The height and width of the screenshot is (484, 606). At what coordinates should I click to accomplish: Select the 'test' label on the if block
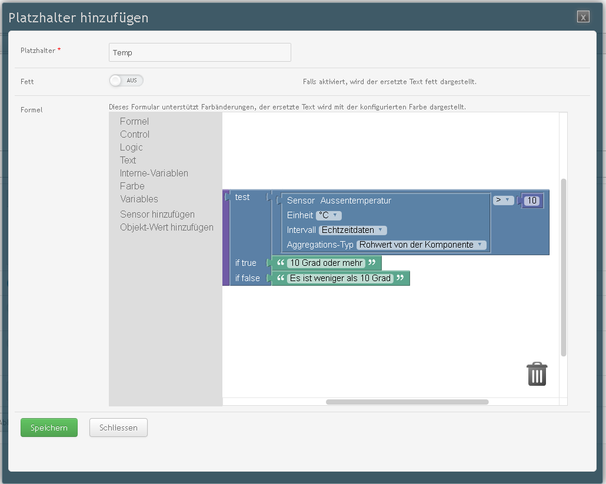tap(242, 197)
